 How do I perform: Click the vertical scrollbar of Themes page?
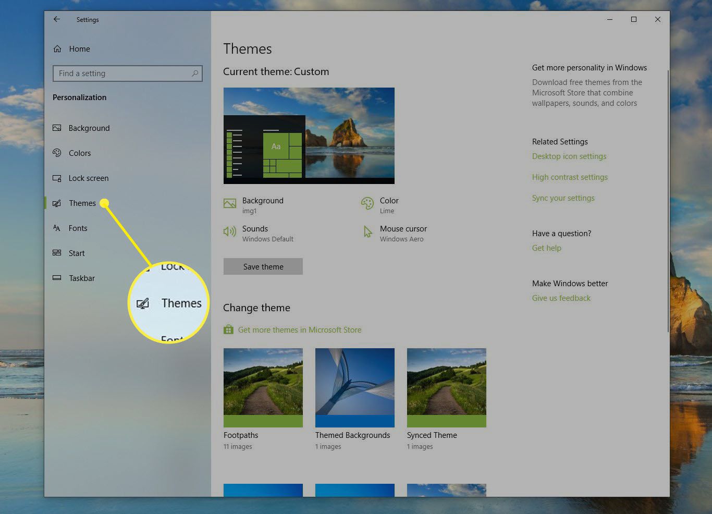(668, 201)
